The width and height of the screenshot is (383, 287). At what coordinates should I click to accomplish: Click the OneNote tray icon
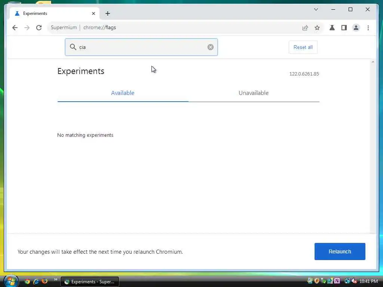[337, 281]
